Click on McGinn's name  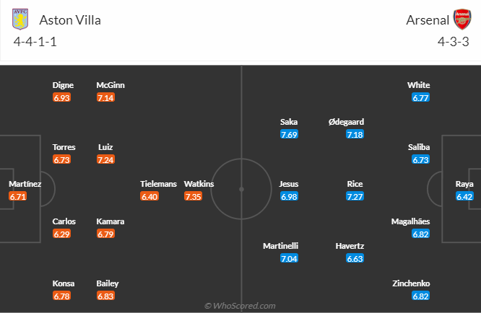tap(110, 85)
